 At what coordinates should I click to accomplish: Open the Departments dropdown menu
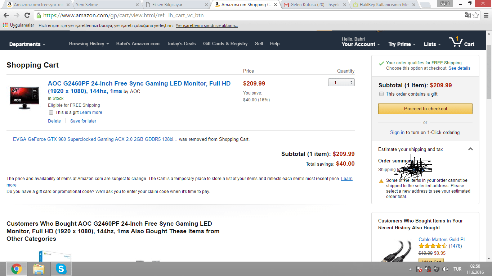click(27, 44)
